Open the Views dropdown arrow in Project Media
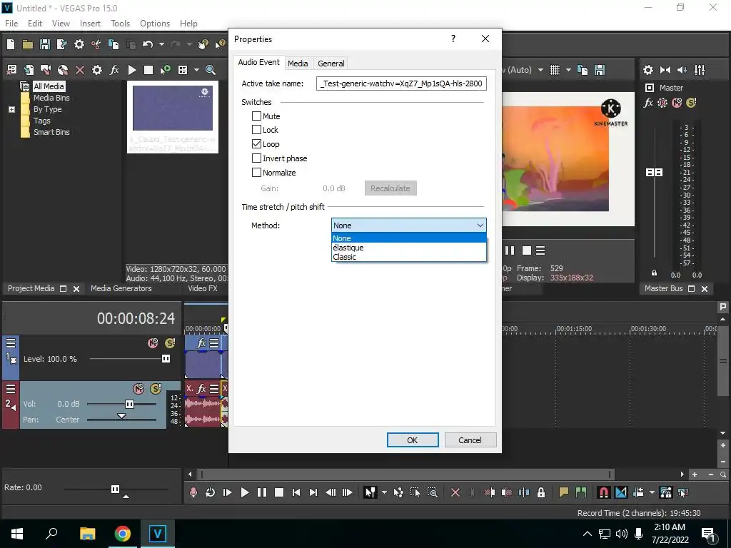 coord(196,70)
